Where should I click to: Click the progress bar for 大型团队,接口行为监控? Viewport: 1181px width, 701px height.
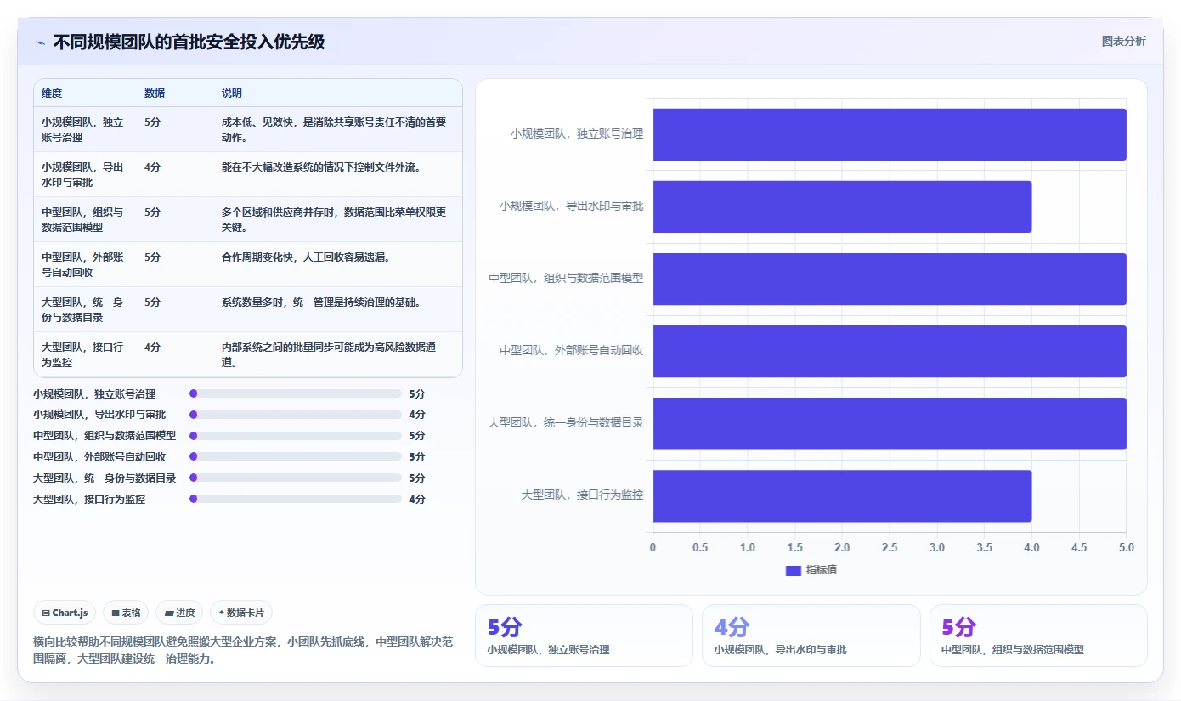click(x=296, y=499)
